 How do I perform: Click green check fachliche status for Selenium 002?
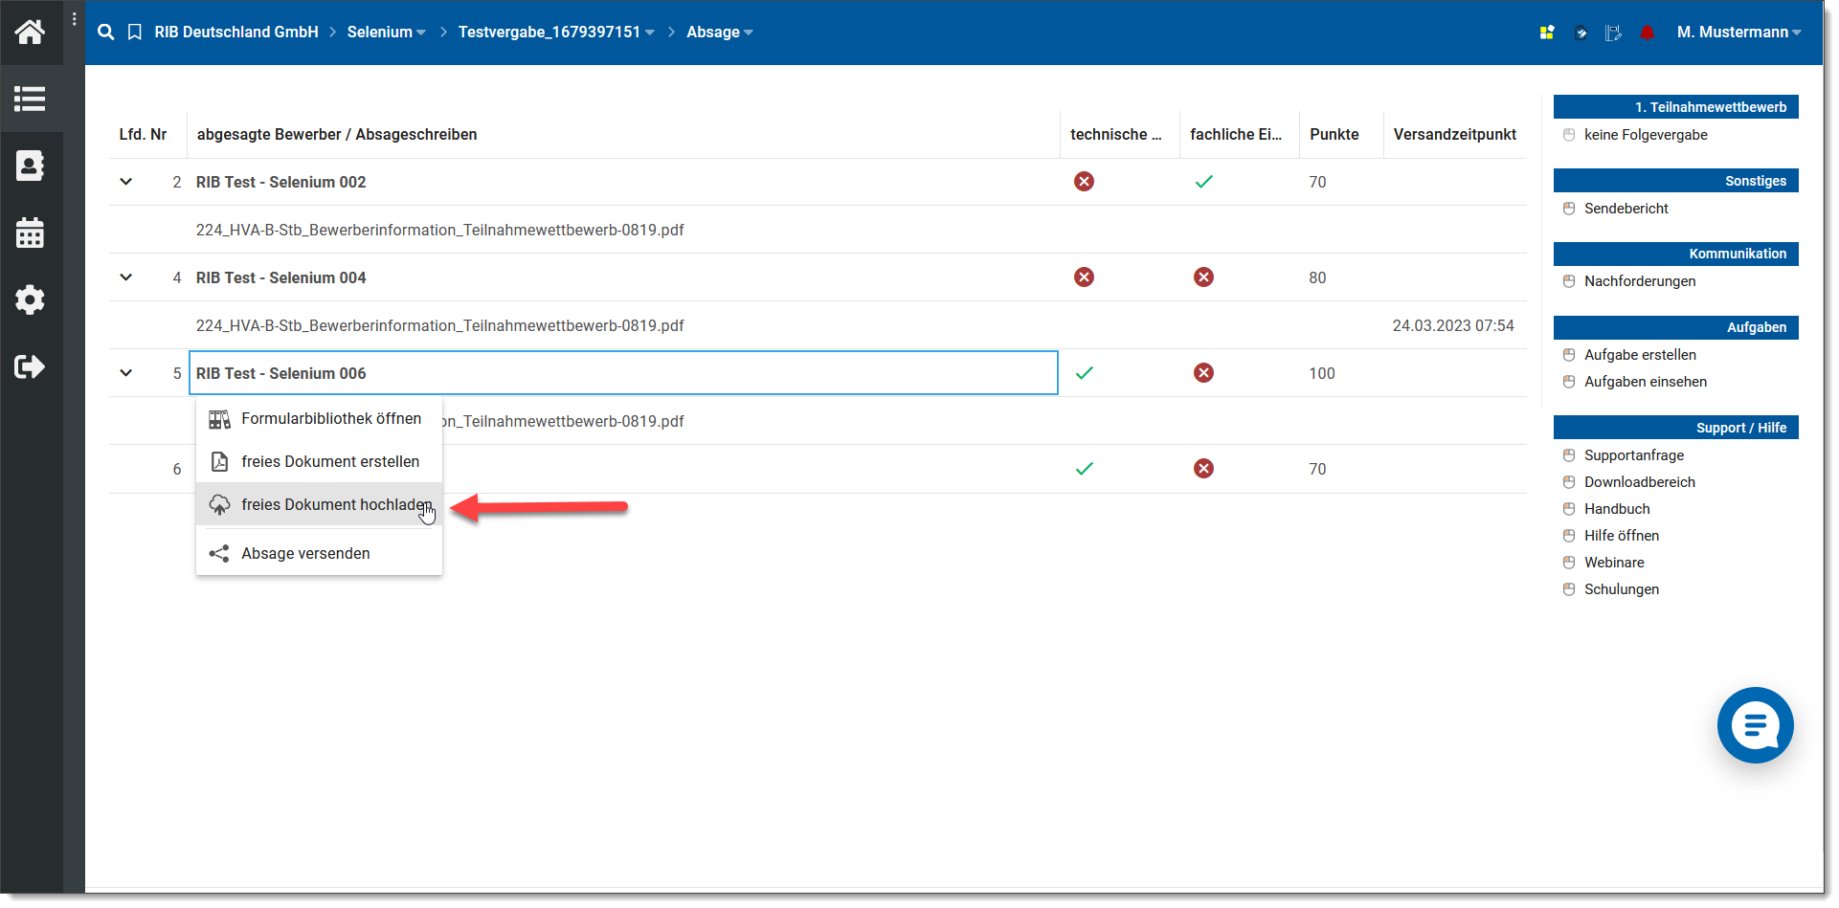(x=1203, y=182)
